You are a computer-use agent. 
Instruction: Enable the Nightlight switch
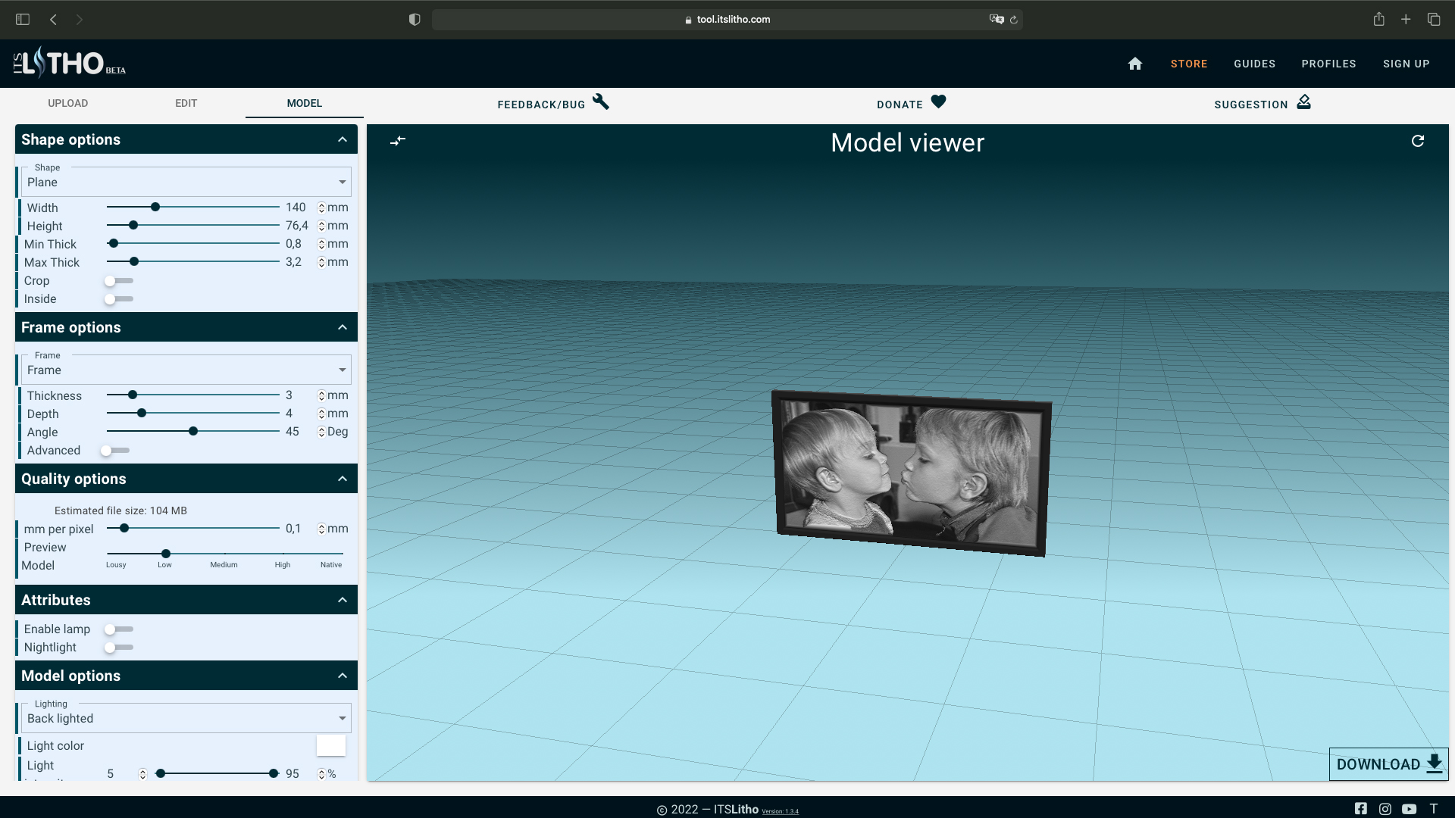tap(118, 648)
